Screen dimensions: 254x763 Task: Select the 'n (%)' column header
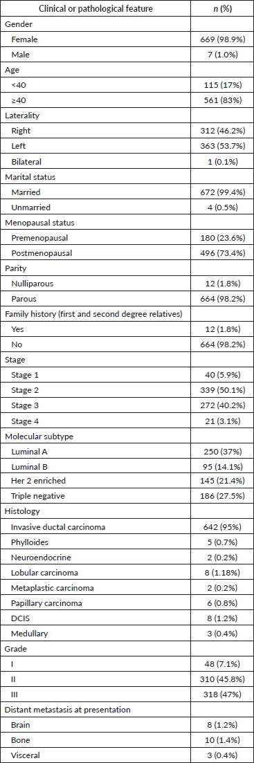pyautogui.click(x=222, y=8)
